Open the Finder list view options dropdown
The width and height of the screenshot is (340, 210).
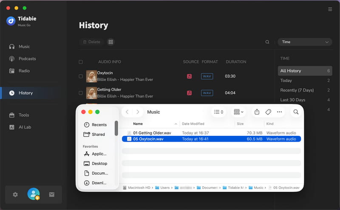218,112
